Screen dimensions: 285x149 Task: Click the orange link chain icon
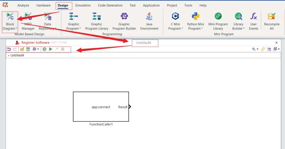click(x=263, y=49)
